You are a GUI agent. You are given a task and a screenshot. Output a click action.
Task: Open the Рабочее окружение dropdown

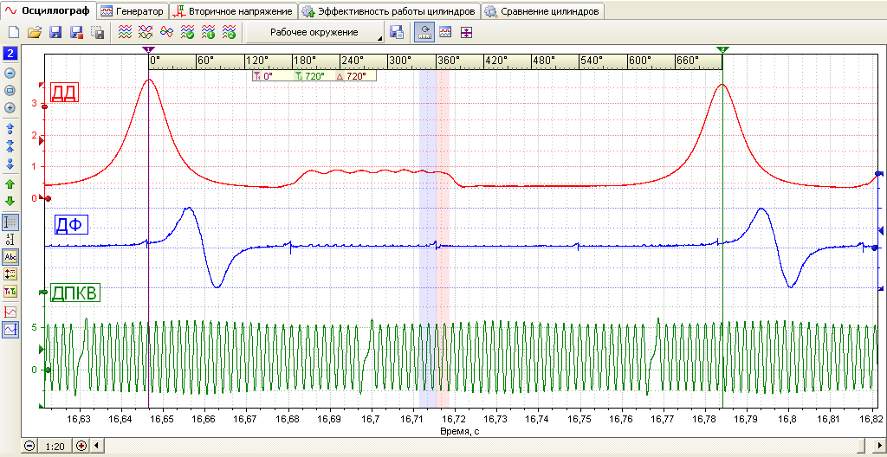314,32
